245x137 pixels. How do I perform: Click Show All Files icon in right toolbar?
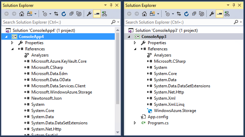[202, 14]
